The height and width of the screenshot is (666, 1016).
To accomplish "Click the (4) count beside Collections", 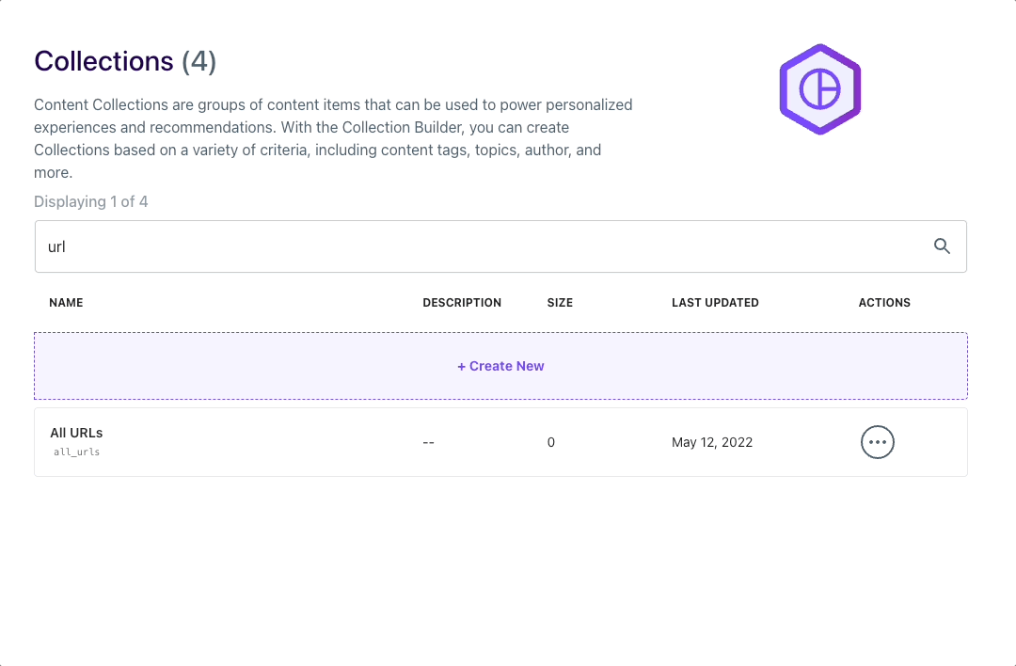I will [198, 61].
